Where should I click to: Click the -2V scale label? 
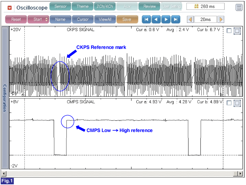coord(14,166)
